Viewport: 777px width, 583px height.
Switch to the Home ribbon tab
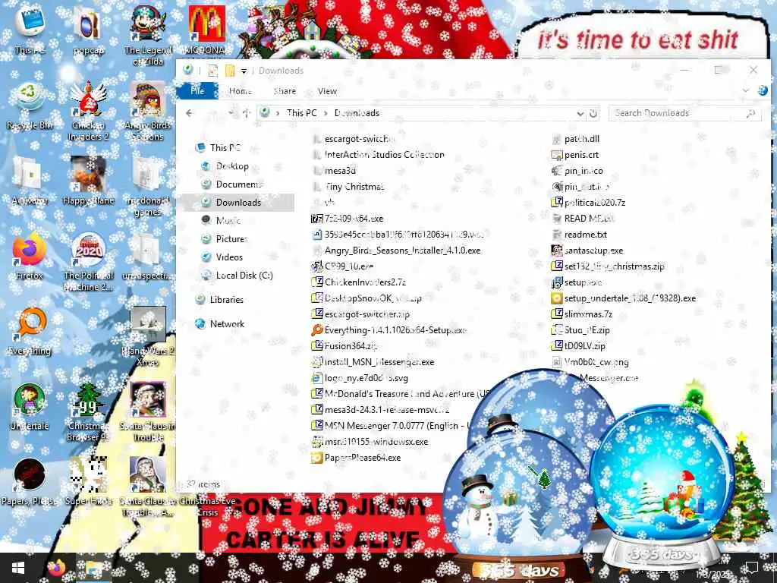(x=241, y=91)
